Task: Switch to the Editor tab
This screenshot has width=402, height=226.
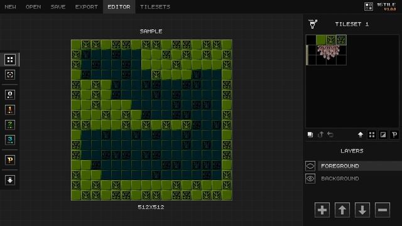Action: 119,7
